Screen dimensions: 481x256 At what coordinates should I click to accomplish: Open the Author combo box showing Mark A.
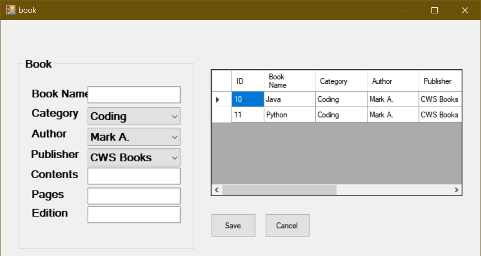point(134,136)
